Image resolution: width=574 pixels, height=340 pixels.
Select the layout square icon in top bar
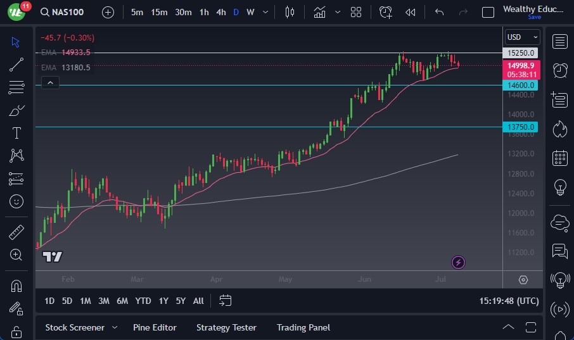(x=488, y=13)
